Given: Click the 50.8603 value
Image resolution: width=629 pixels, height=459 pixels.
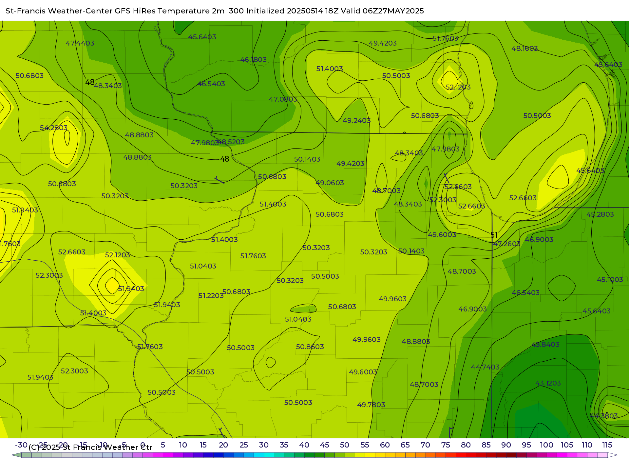Looking at the screenshot, I should point(310,347).
